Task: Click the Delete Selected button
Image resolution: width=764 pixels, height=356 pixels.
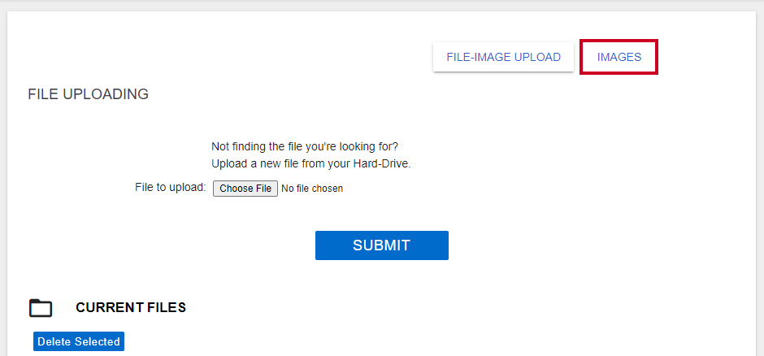Action: pos(79,341)
